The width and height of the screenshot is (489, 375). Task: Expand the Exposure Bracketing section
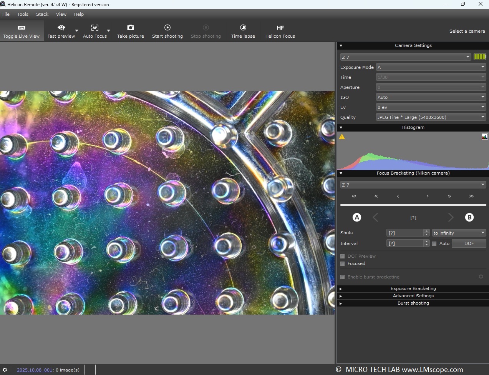413,288
